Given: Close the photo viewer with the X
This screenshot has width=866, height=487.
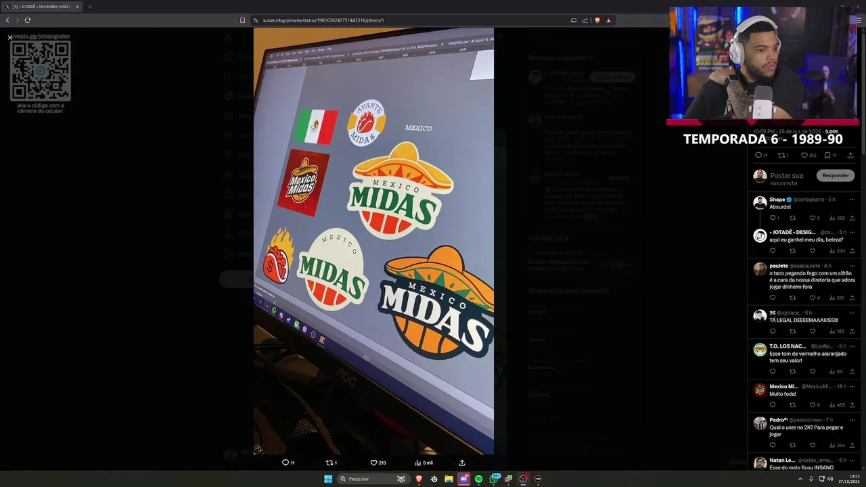Looking at the screenshot, I should [10, 37].
